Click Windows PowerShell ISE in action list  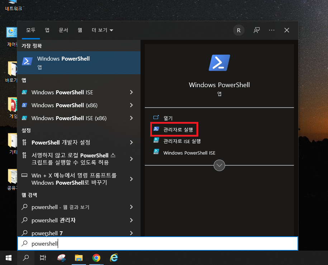189,153
